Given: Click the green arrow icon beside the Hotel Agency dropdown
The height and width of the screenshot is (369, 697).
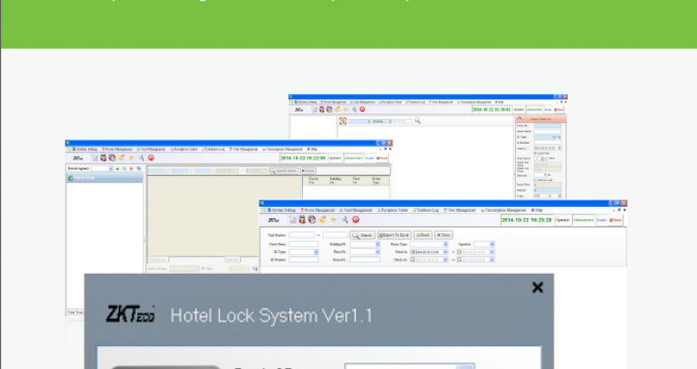Looking at the screenshot, I should click(119, 168).
